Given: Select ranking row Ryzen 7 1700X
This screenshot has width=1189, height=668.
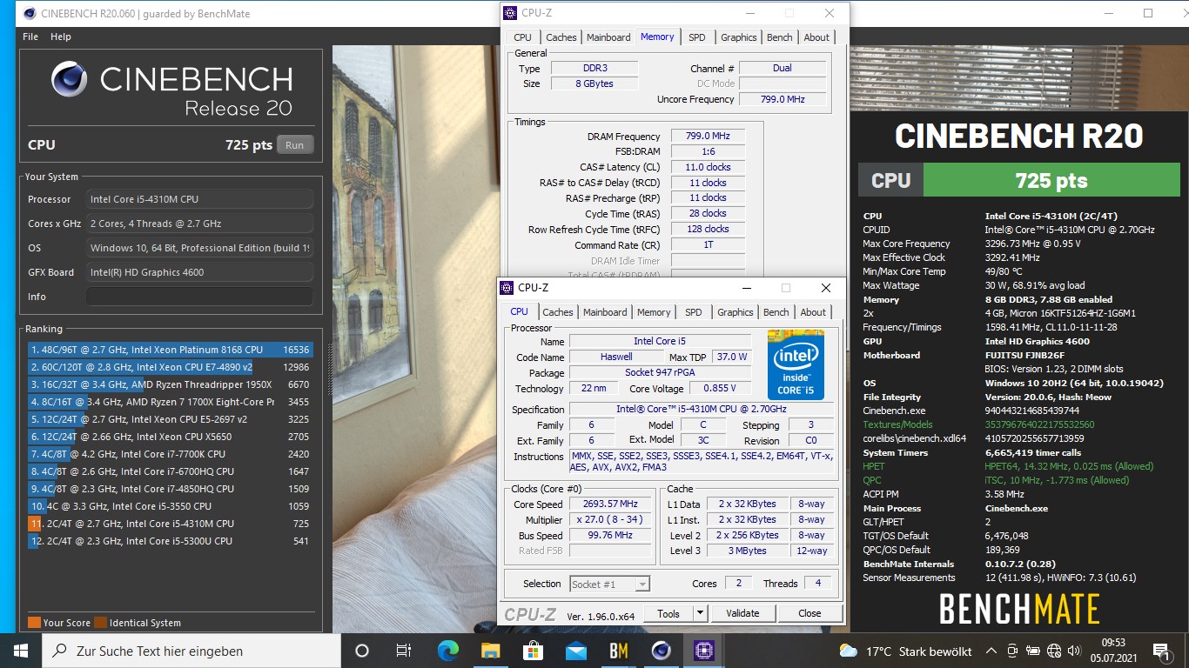Looking at the screenshot, I should tap(169, 402).
